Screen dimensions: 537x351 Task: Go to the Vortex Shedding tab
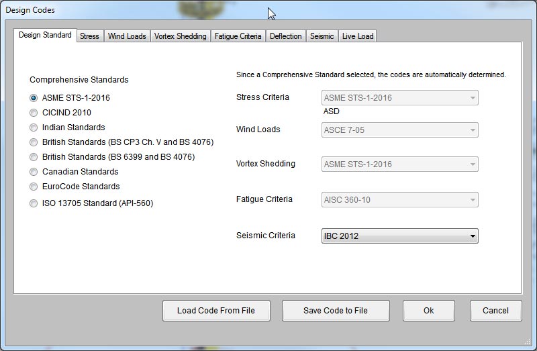180,36
